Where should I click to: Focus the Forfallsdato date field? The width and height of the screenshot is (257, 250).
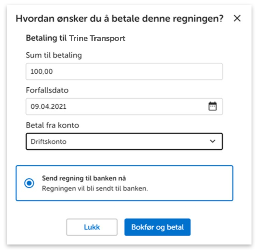(x=117, y=107)
